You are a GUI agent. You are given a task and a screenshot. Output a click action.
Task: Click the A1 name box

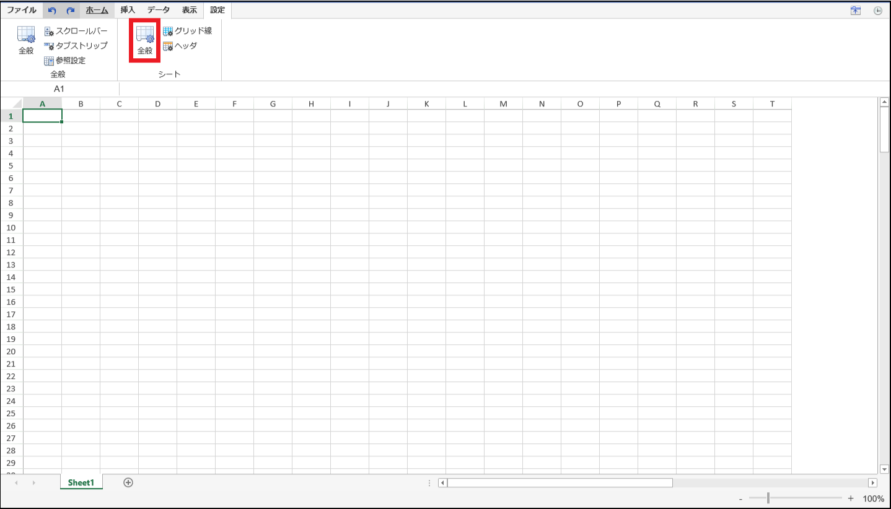click(x=59, y=89)
